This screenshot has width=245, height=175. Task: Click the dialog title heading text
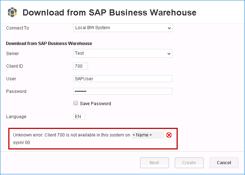(109, 13)
